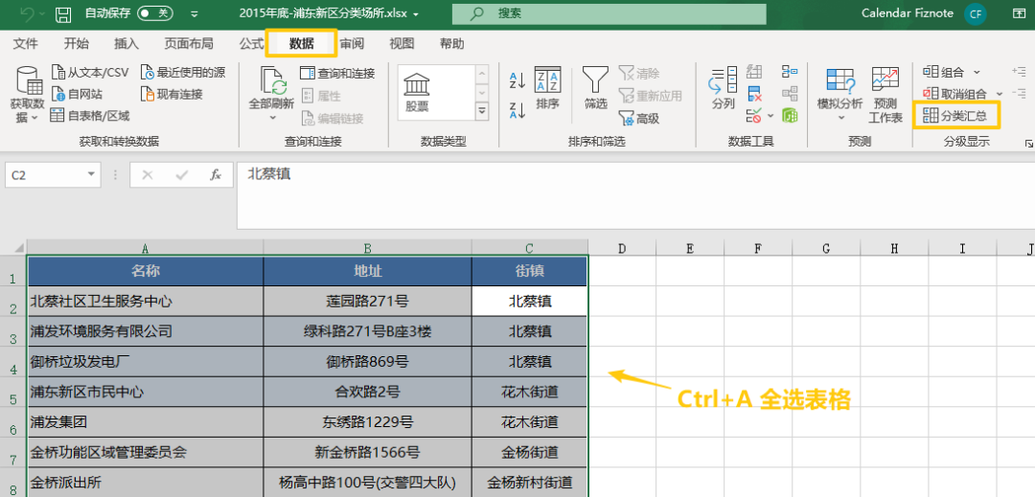Open the 查询和连接 pane
1035x497 pixels.
(337, 73)
